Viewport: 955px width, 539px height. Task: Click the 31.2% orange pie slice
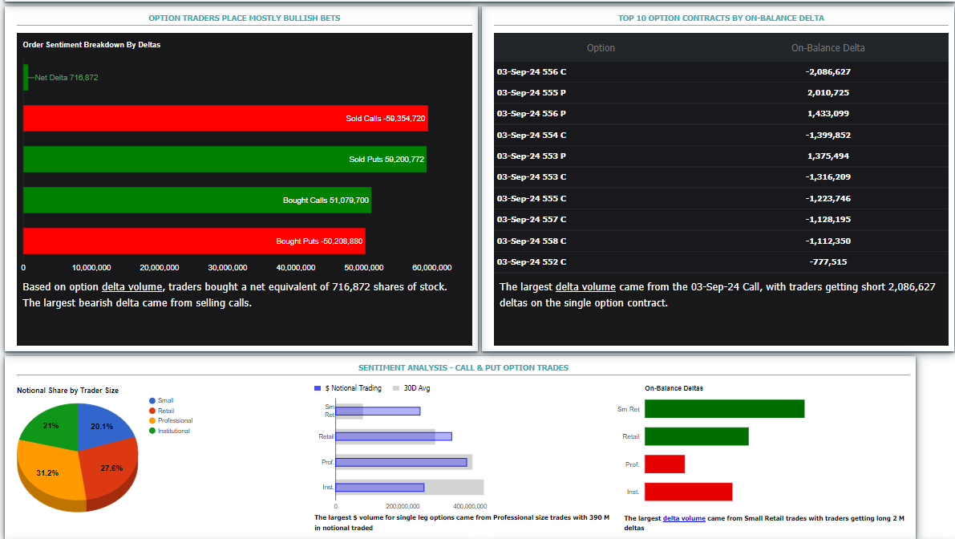point(49,472)
